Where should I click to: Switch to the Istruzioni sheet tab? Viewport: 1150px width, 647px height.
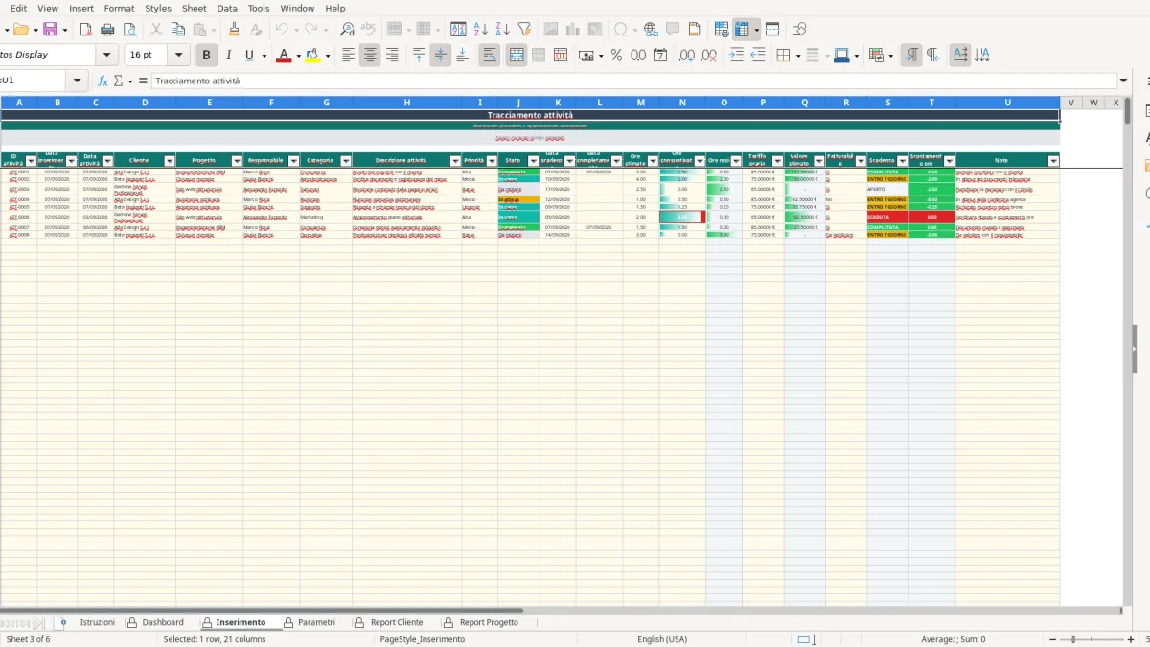pyautogui.click(x=97, y=623)
